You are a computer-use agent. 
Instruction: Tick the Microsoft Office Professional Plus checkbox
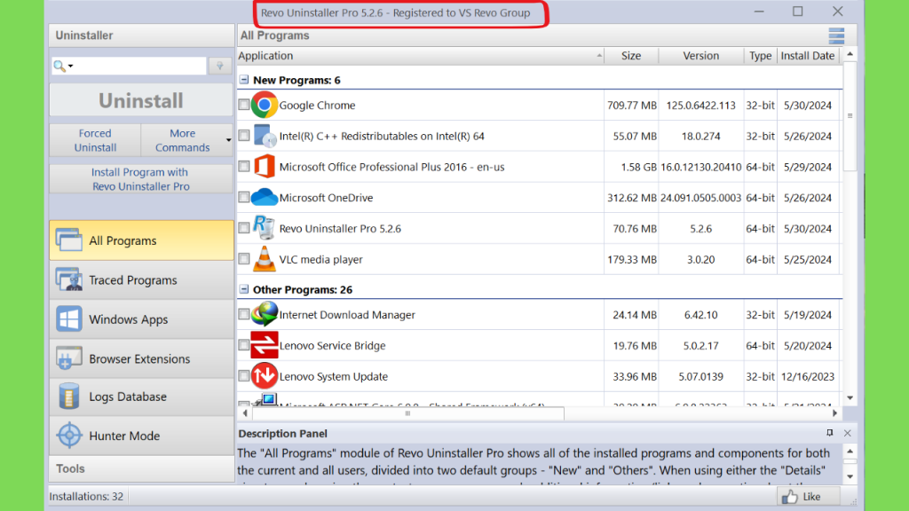(244, 166)
